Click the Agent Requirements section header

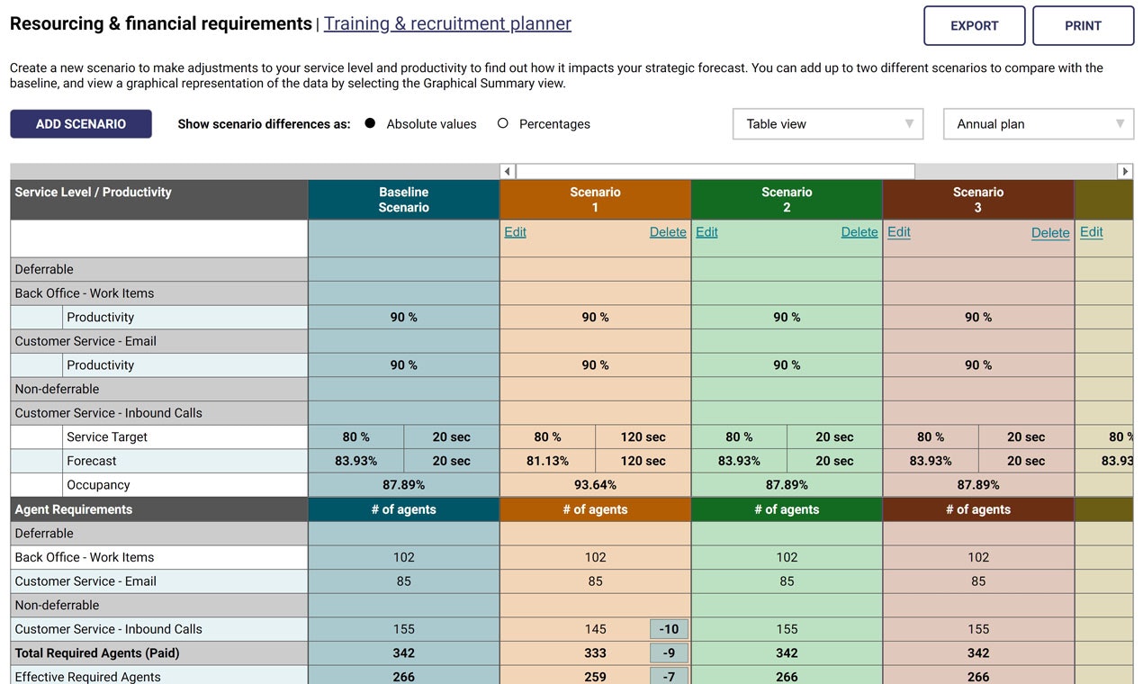pos(159,509)
